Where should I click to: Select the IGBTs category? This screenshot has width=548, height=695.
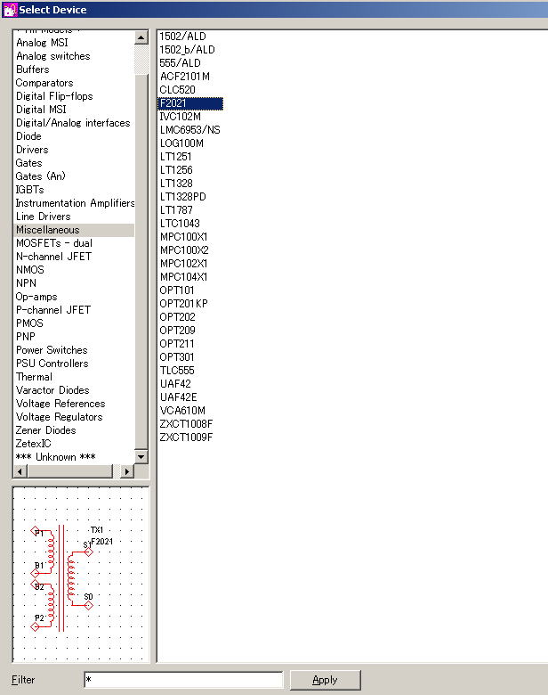tap(30, 190)
